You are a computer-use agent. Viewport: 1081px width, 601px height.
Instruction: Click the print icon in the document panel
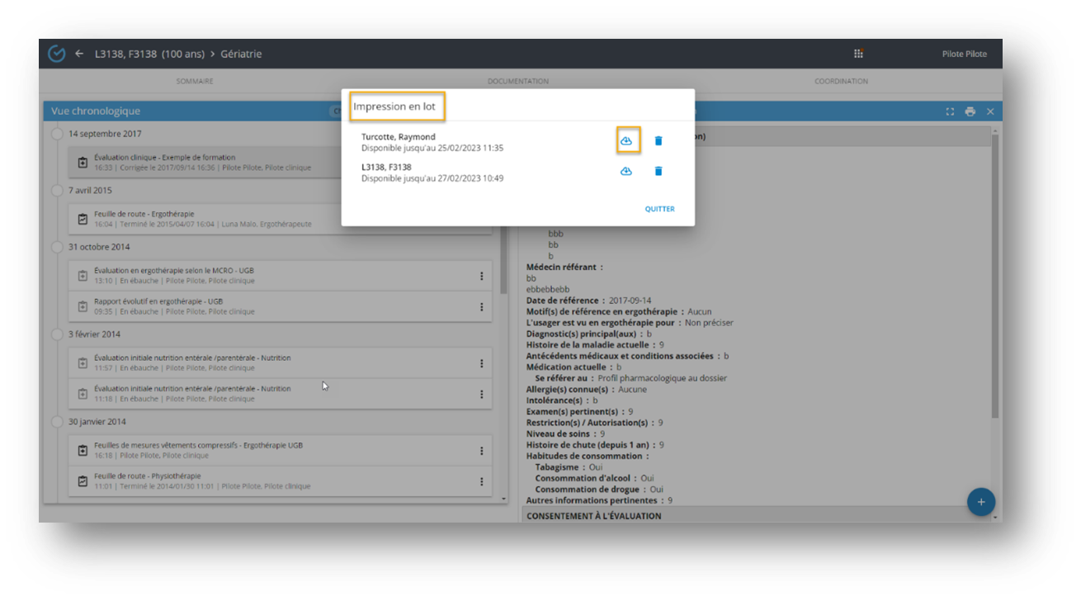(970, 111)
